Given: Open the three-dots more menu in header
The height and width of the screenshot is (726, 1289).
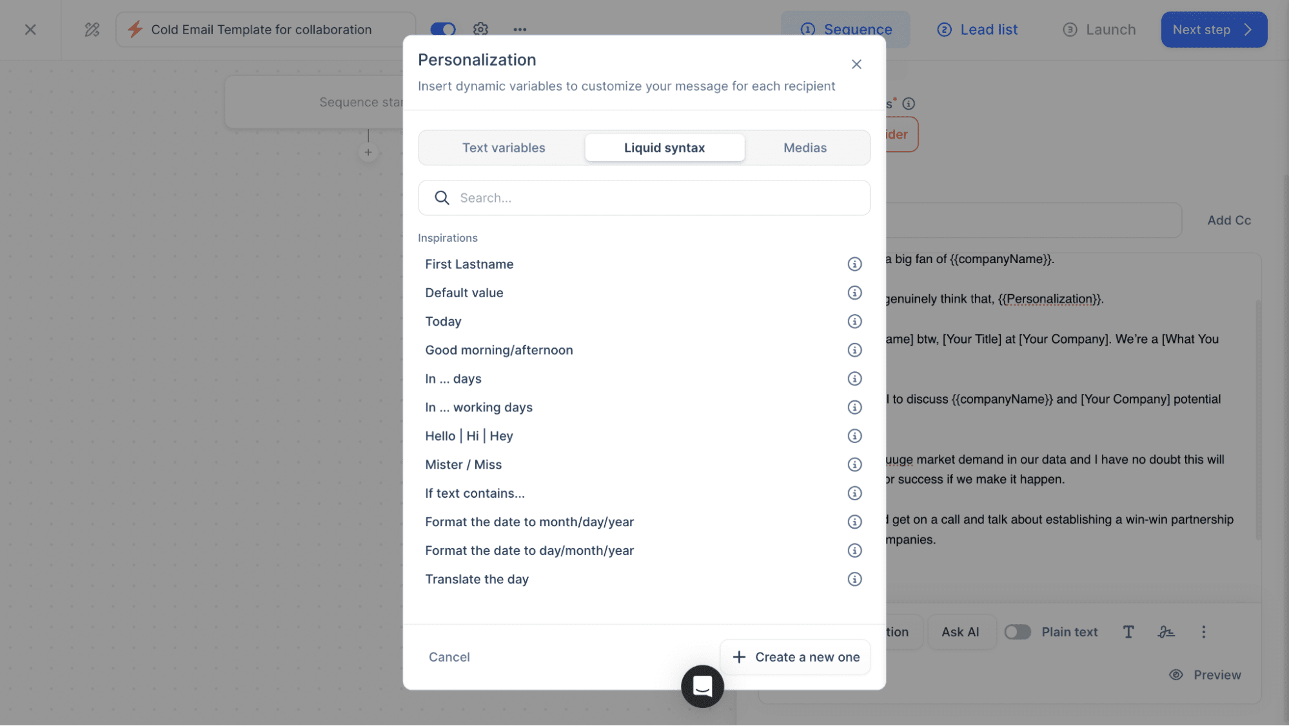Looking at the screenshot, I should [520, 29].
